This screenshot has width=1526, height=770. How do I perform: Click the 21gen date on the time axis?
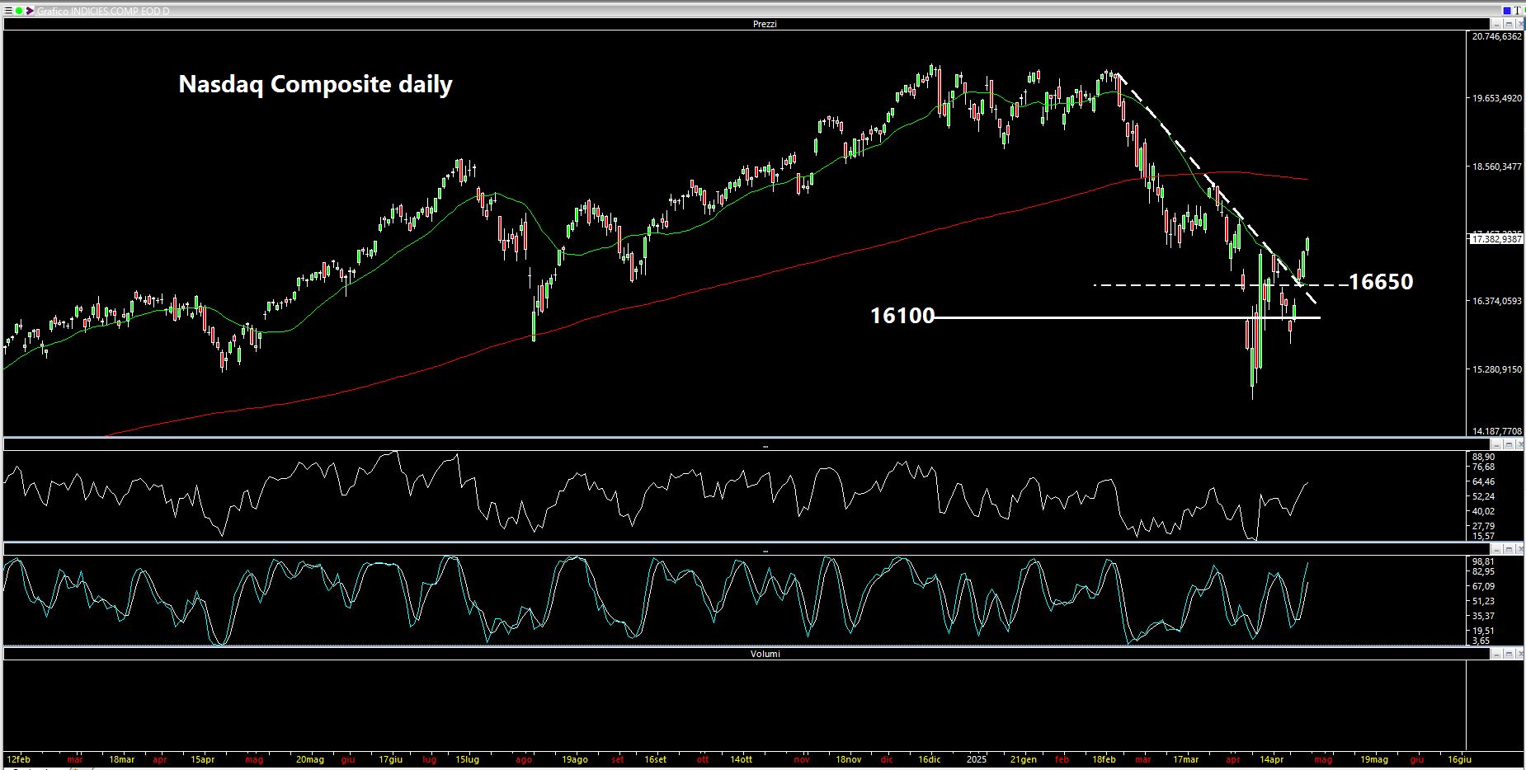pos(1024,759)
